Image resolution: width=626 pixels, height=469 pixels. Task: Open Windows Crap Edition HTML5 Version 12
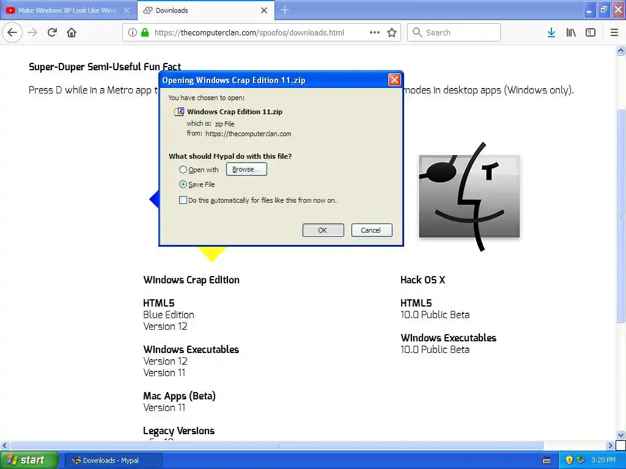[165, 326]
